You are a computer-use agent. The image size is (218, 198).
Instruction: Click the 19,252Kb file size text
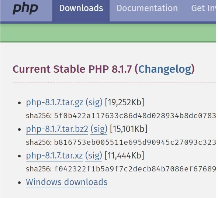coord(125,102)
